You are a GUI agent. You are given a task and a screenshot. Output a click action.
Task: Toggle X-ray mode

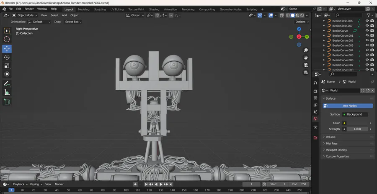(281, 15)
